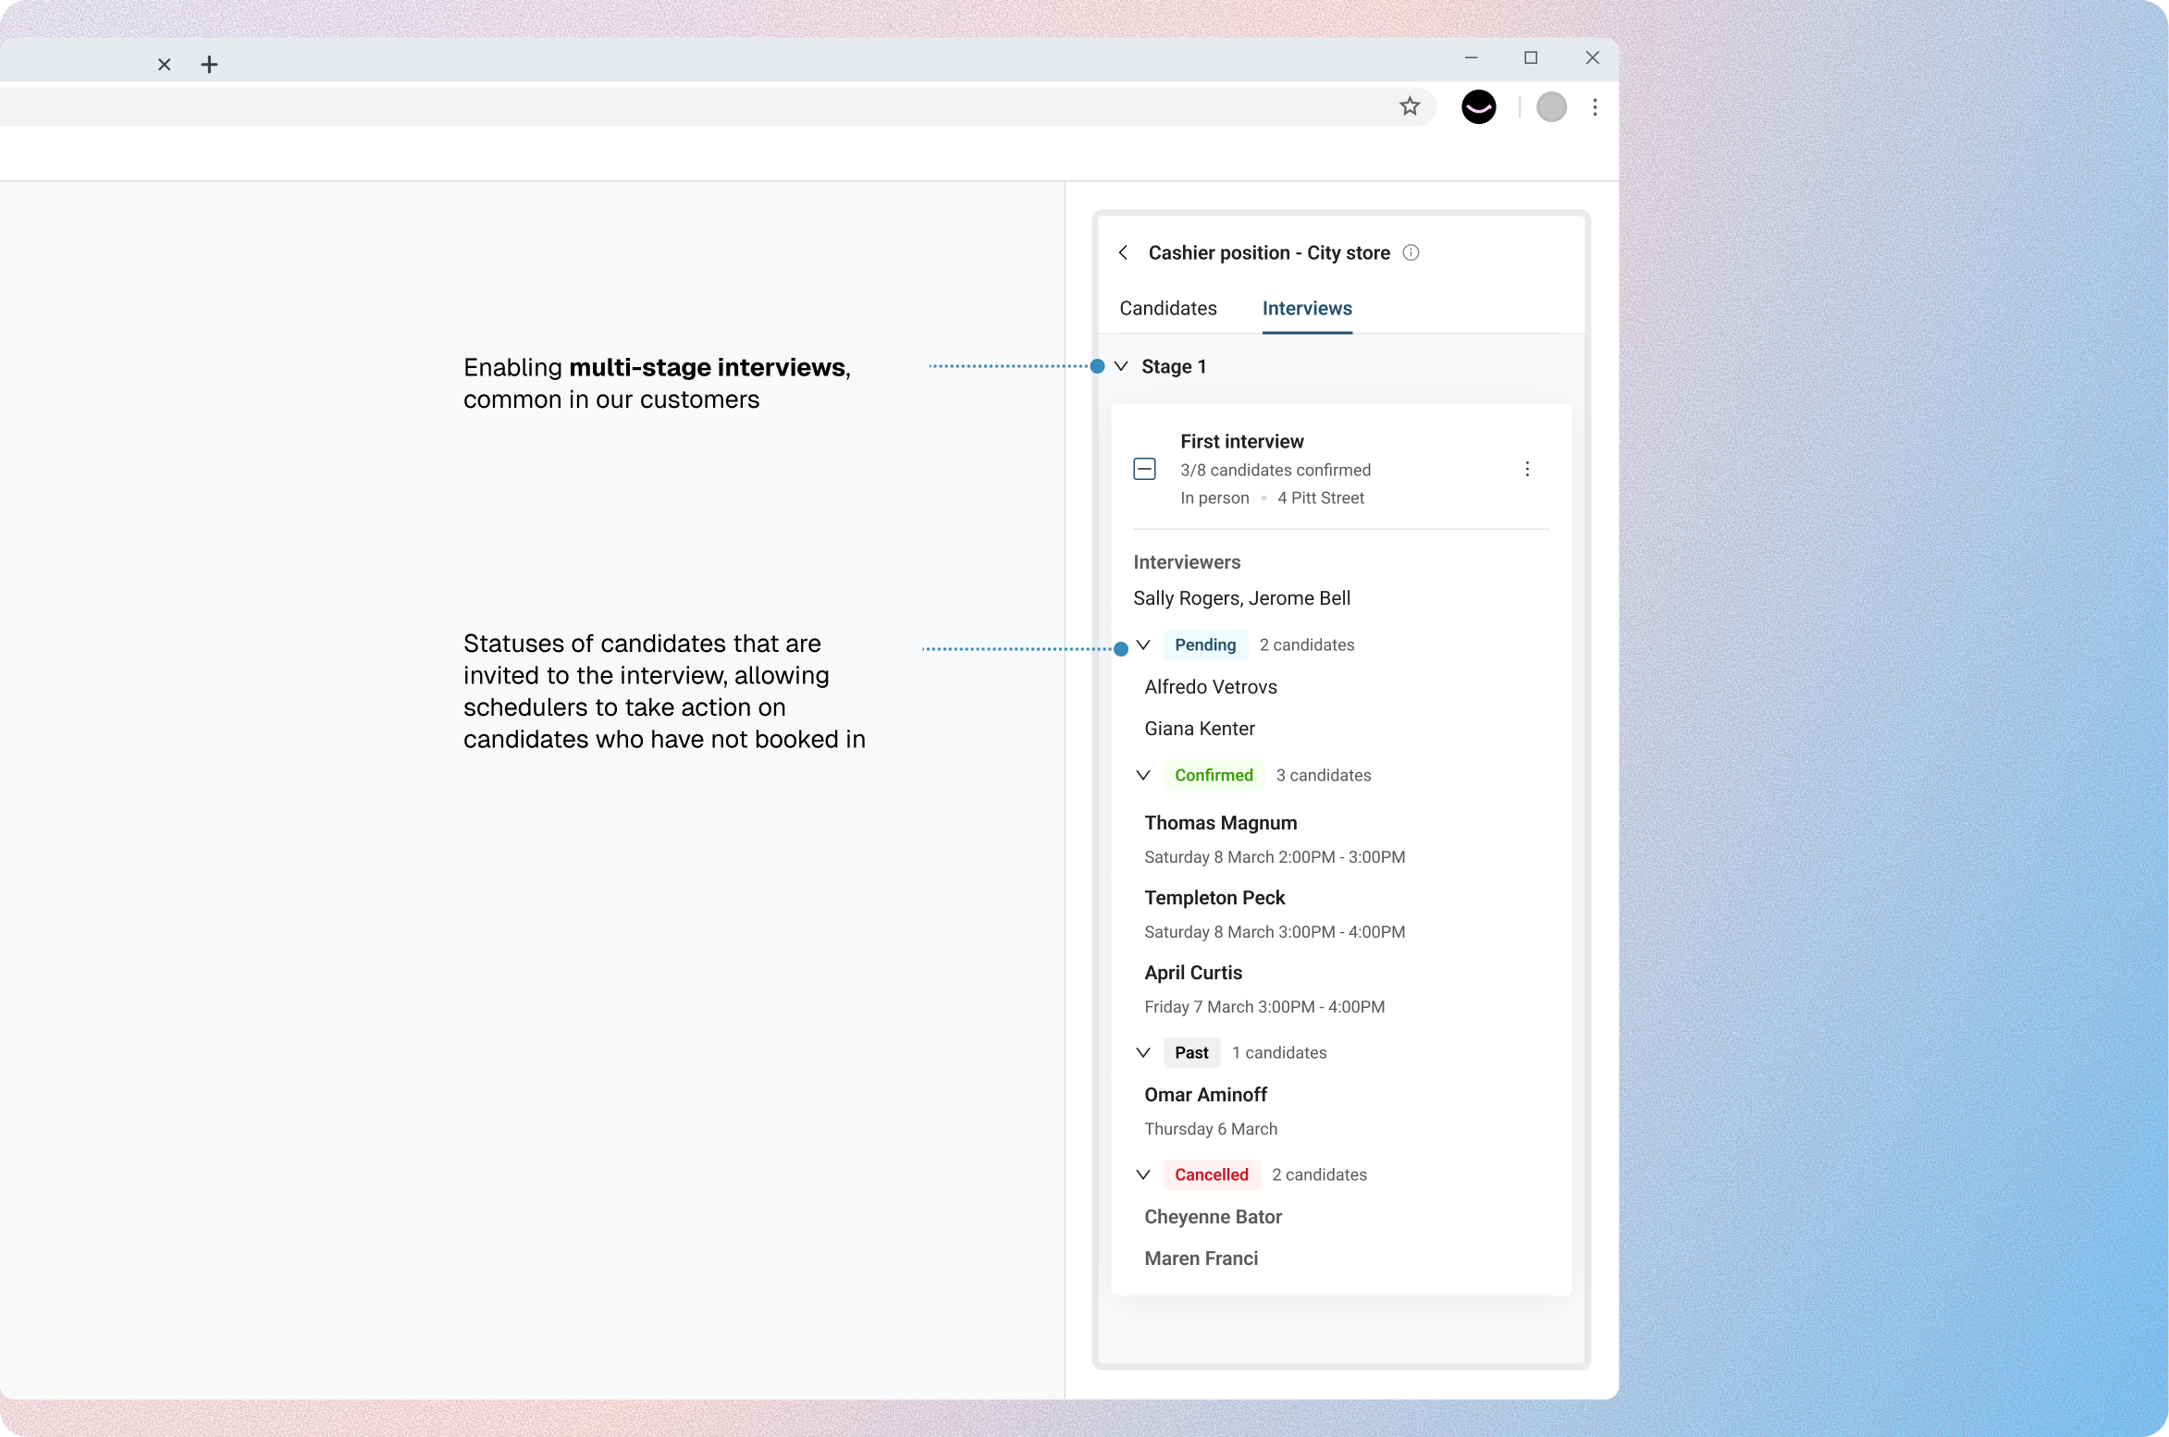Viewport: 2169px width, 1437px height.
Task: Collapse the Past candidates group
Action: [x=1143, y=1052]
